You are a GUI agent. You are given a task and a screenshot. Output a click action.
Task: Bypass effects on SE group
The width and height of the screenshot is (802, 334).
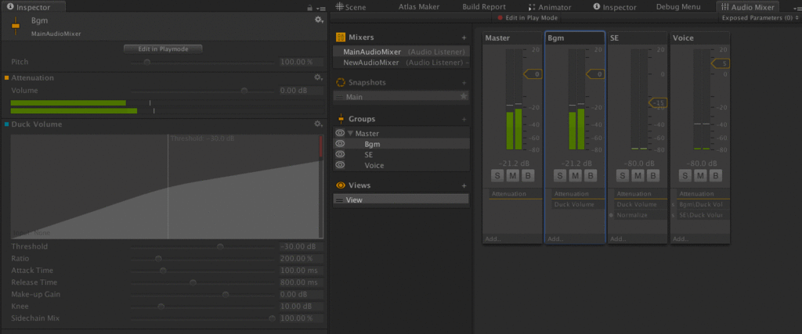(652, 176)
